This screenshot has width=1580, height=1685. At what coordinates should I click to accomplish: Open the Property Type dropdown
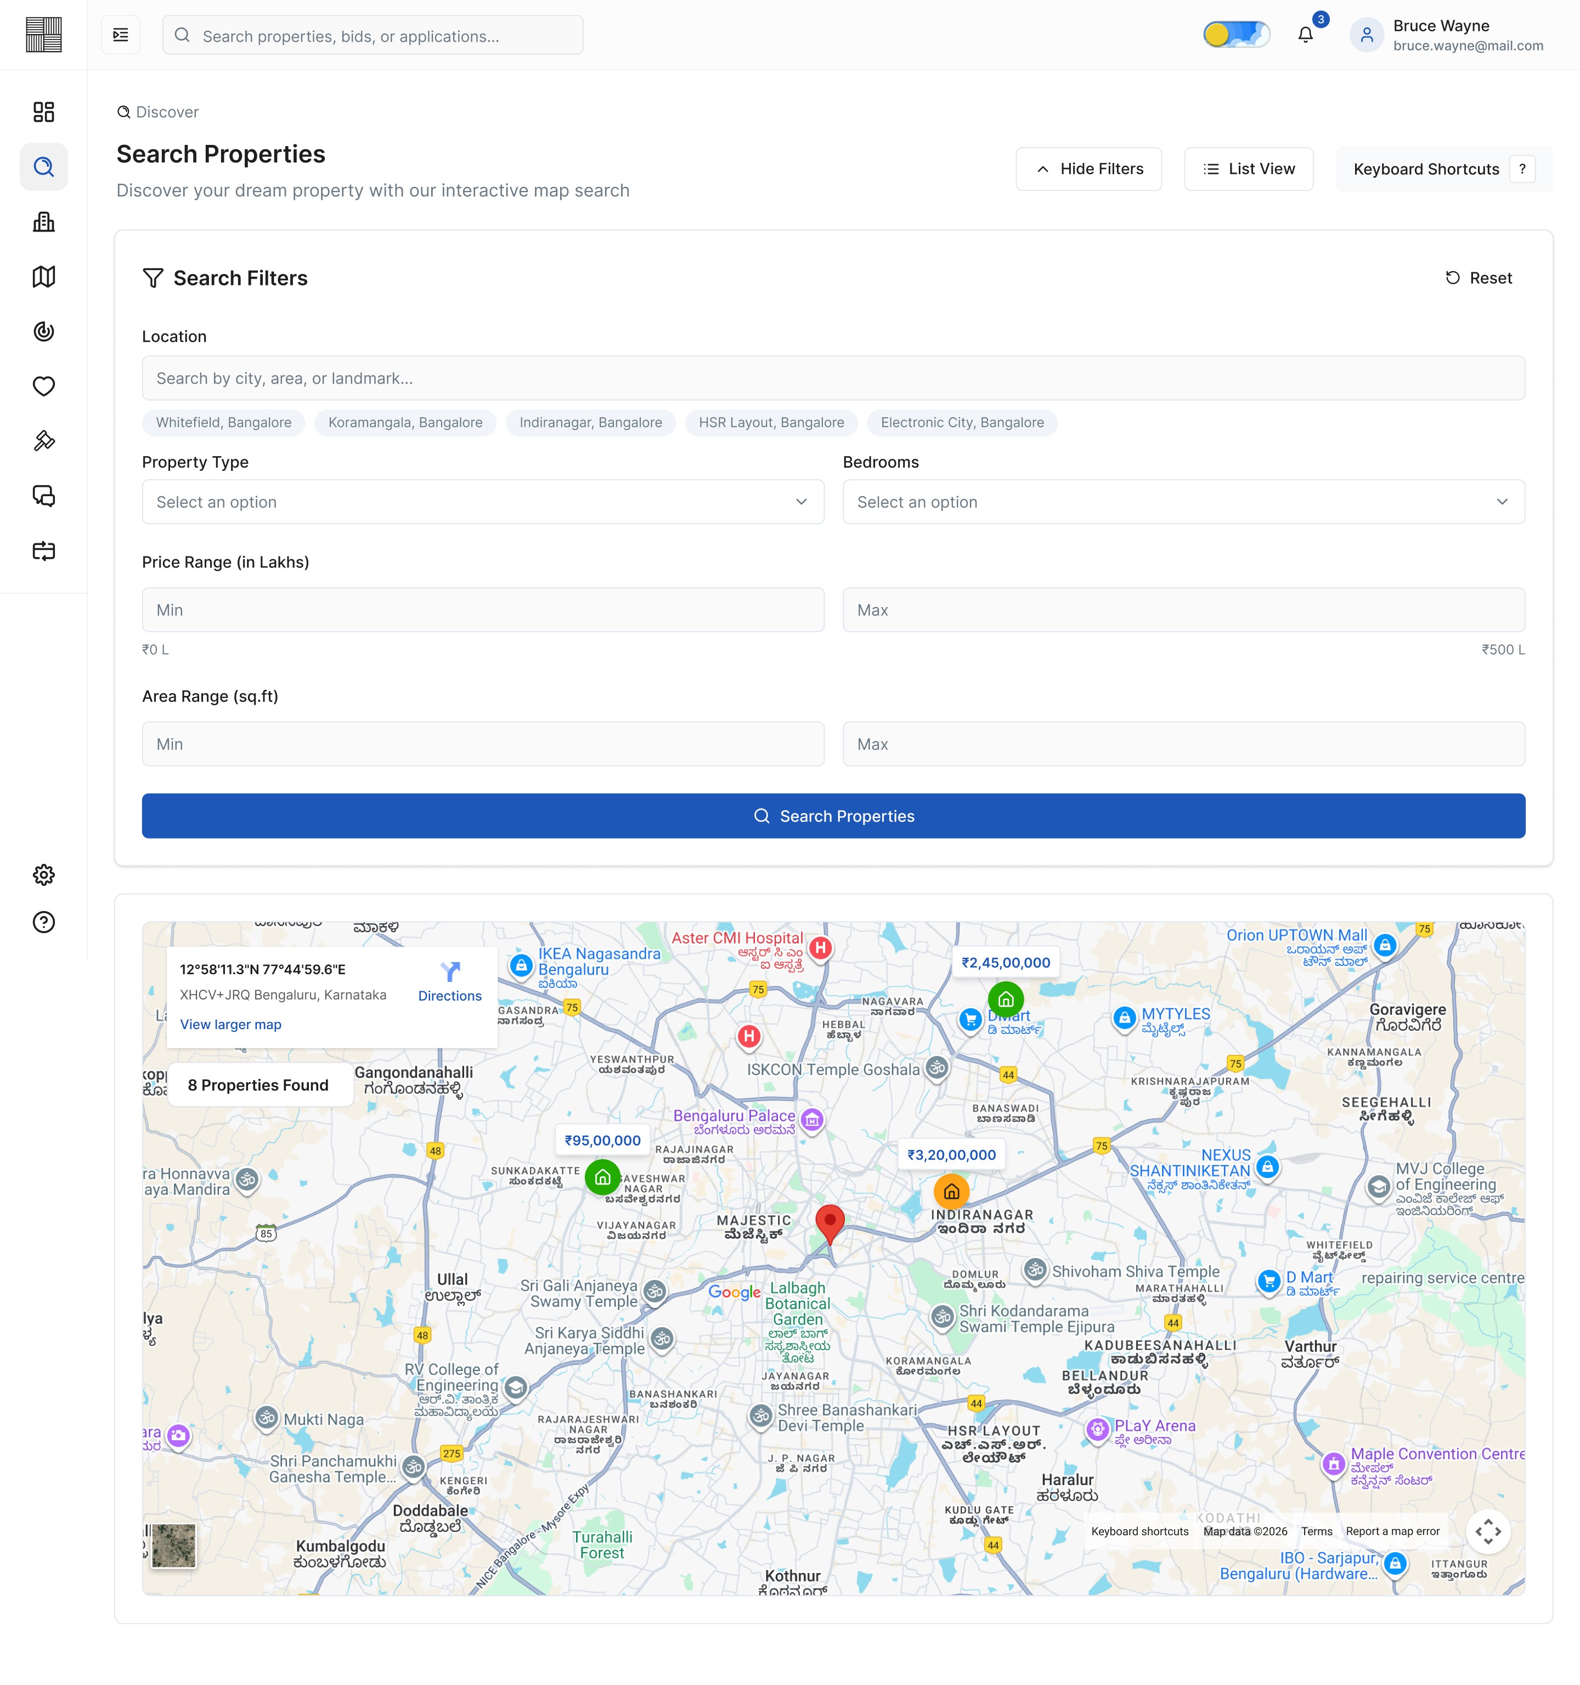(x=483, y=502)
